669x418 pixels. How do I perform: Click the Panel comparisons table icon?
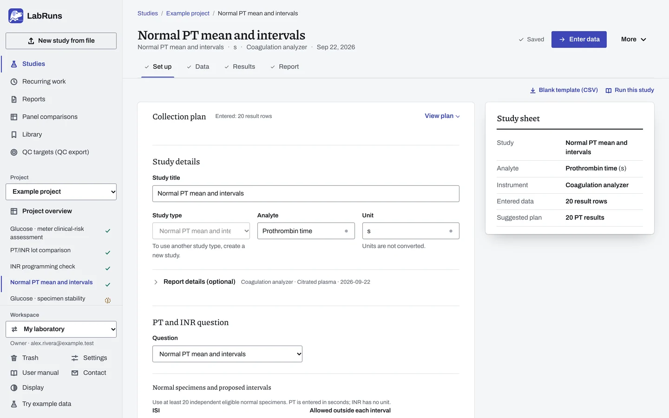tap(14, 117)
